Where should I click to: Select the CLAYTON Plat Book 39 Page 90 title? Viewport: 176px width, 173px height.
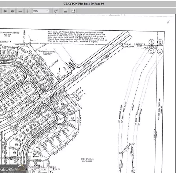pyautogui.click(x=84, y=4)
